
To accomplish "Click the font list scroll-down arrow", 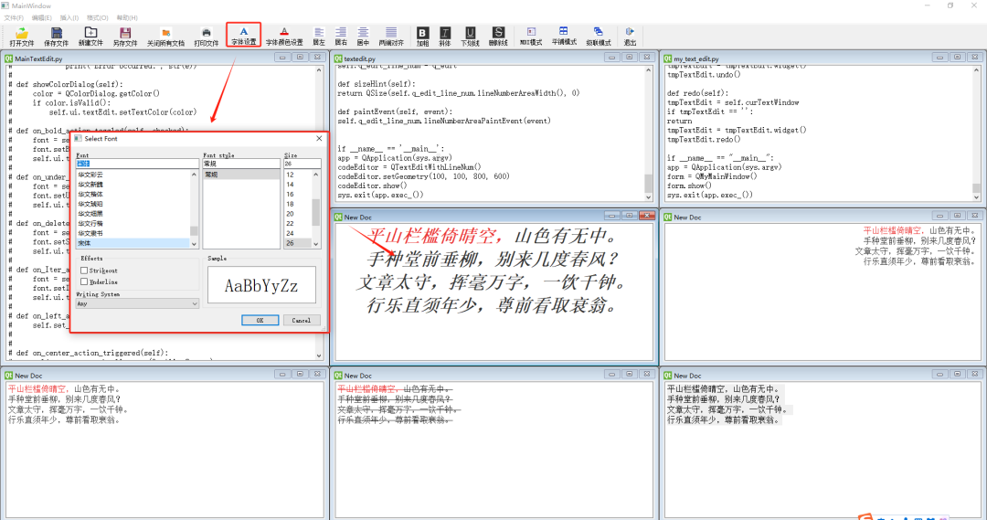I will click(x=194, y=244).
